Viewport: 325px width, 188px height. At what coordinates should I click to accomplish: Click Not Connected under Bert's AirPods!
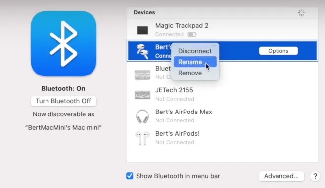click(x=175, y=142)
